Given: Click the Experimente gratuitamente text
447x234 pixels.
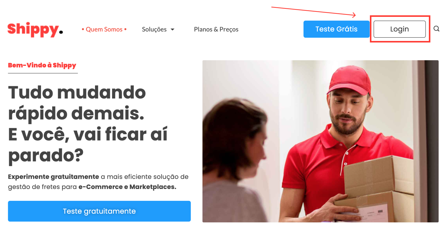Looking at the screenshot, I should click(53, 177).
